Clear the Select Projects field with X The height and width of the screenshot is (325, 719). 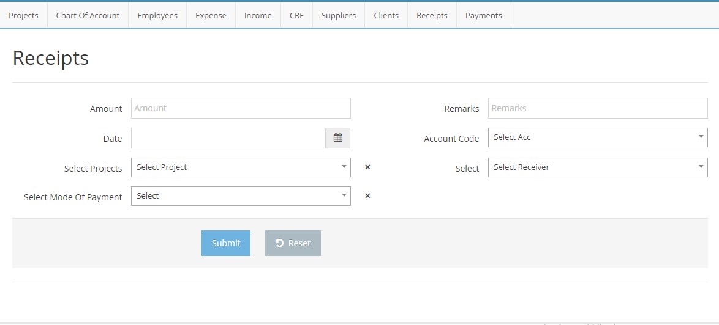click(x=367, y=167)
